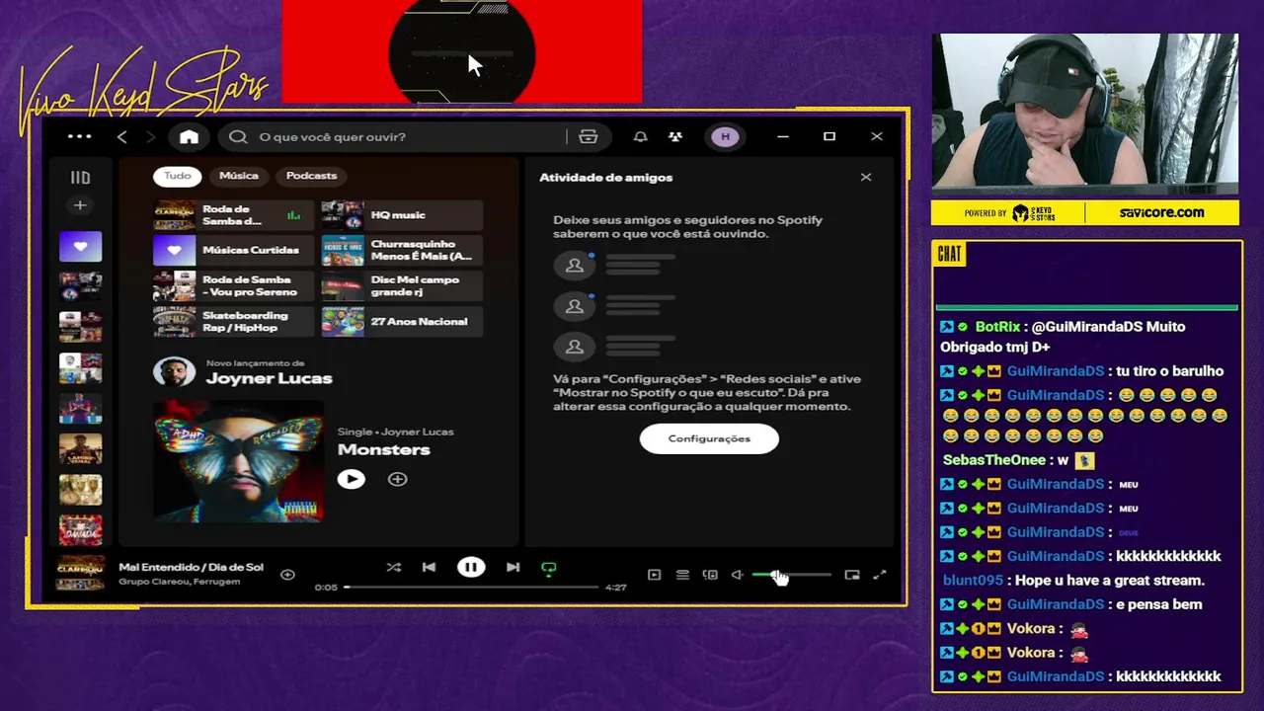Image resolution: width=1264 pixels, height=711 pixels.
Task: Select the 'Música' filter chip
Action: 239,176
